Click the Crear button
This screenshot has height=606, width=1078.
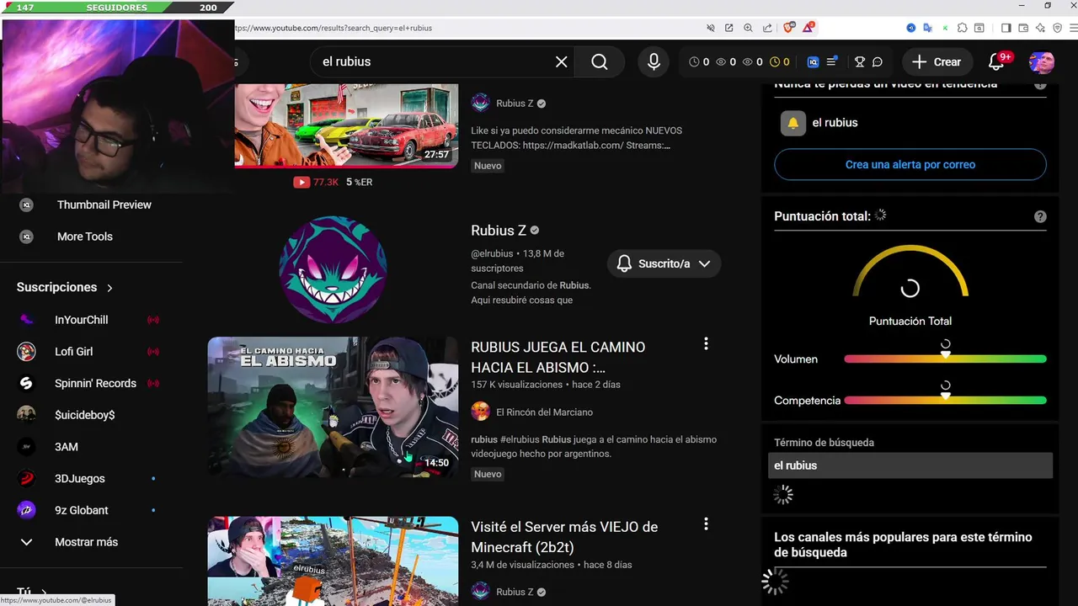tap(936, 61)
